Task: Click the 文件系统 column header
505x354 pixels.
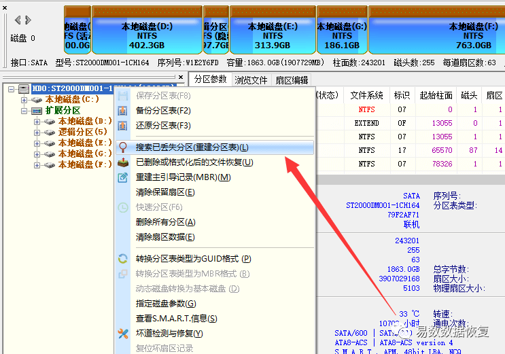Action: coord(366,95)
